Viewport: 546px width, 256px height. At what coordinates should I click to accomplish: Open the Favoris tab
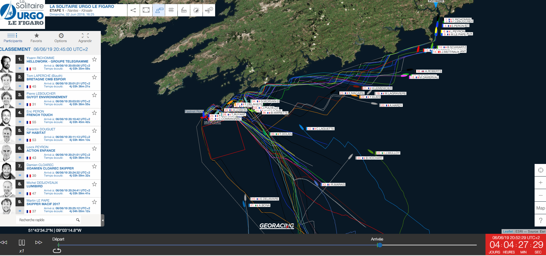click(x=36, y=38)
